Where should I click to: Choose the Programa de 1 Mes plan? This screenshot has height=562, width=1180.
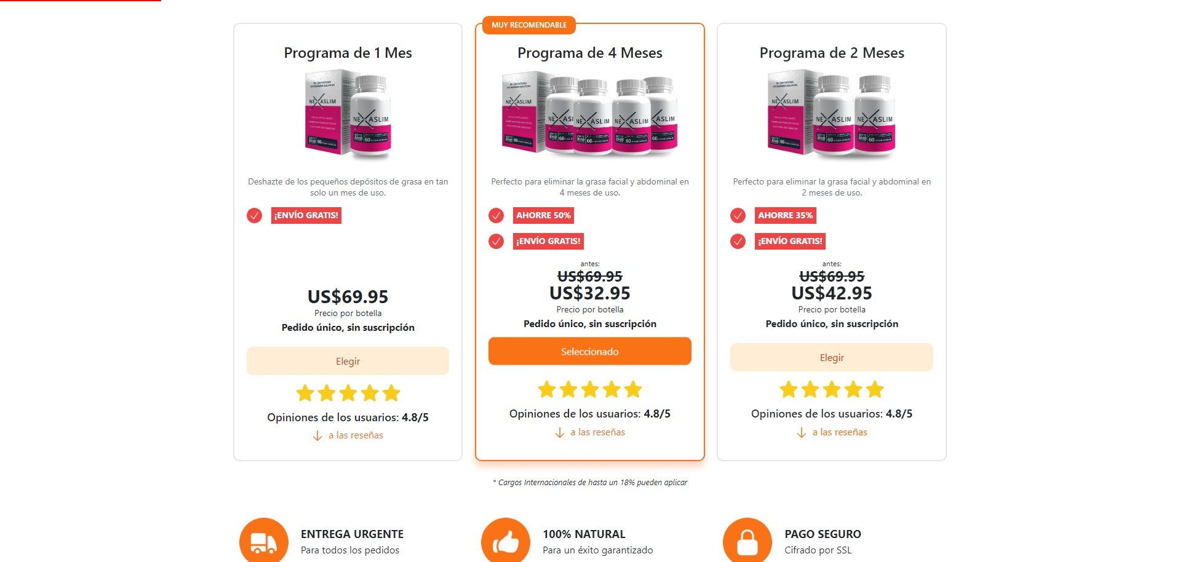(x=348, y=361)
